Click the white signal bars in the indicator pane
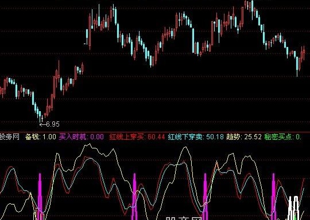310x220 pixels. tap(293, 208)
